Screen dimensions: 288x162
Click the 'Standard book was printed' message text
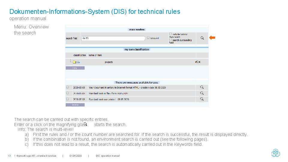click(x=109, y=99)
